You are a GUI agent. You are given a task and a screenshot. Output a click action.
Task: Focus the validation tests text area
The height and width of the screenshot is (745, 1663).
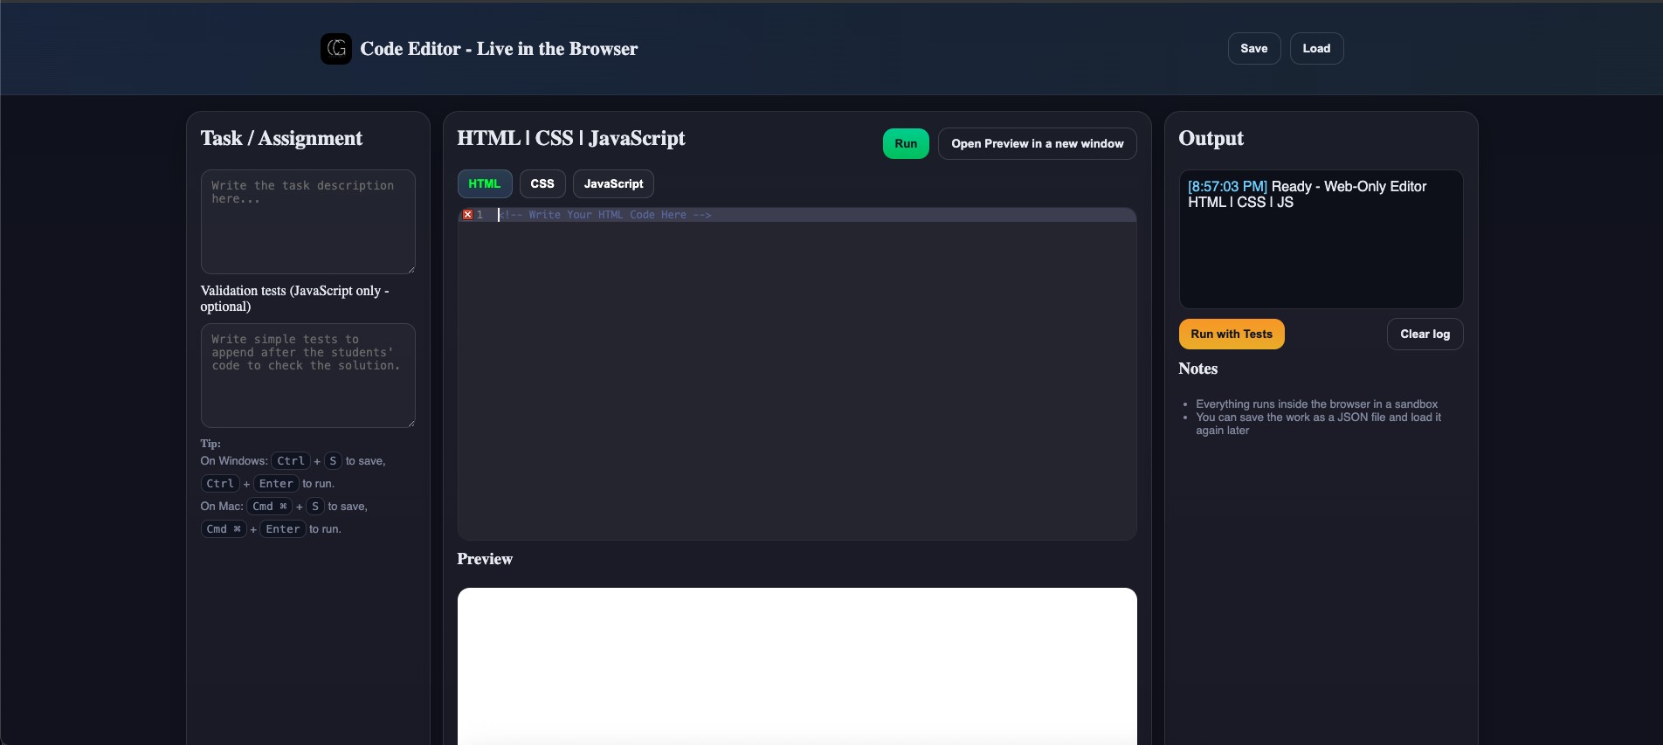[x=307, y=376]
